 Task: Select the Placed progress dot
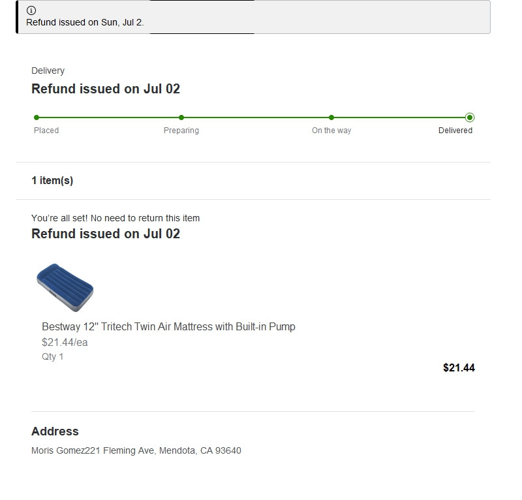[37, 117]
